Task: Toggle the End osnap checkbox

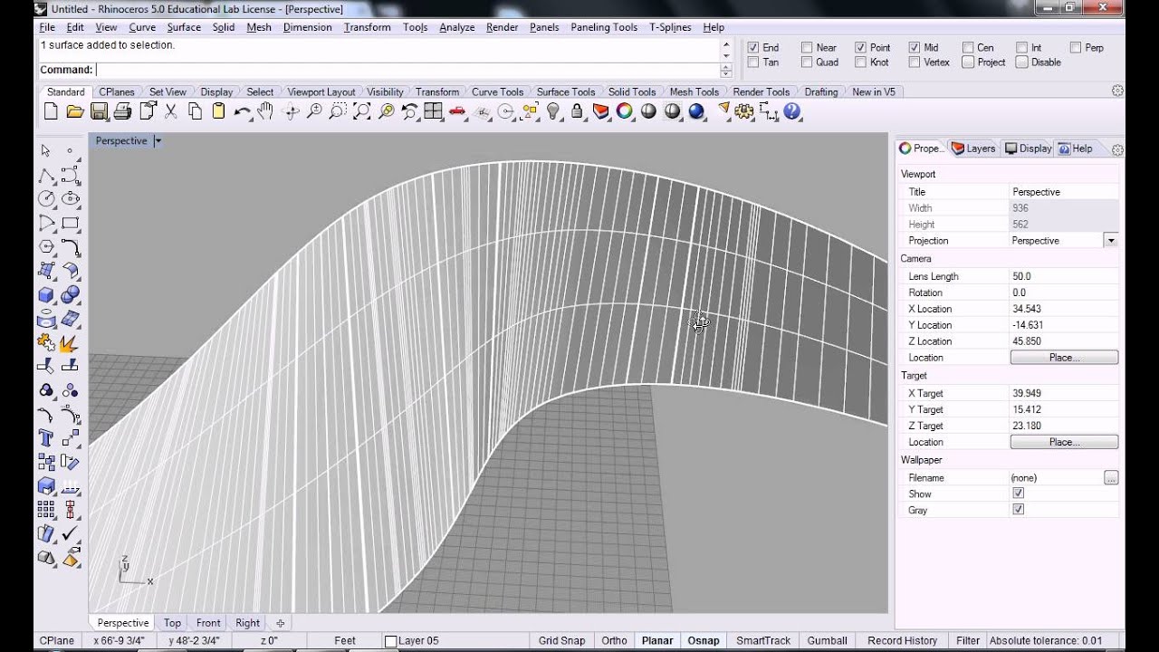Action: tap(753, 47)
